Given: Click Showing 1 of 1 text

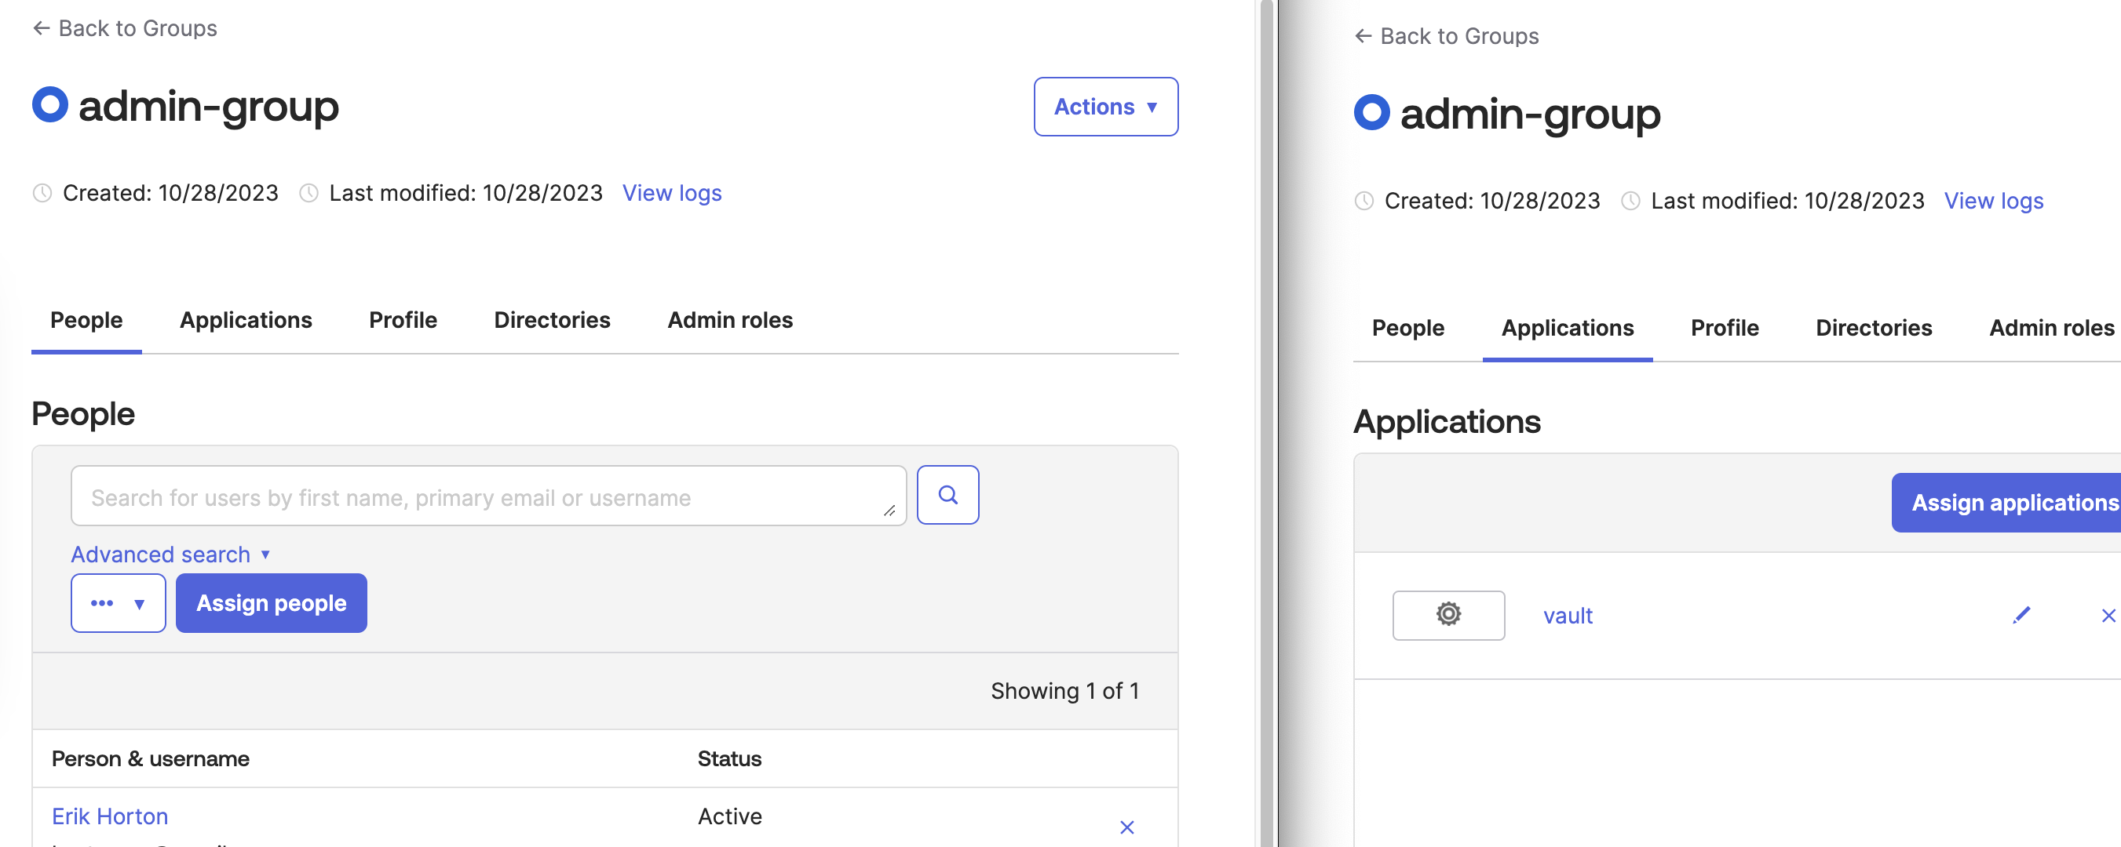Looking at the screenshot, I should [1064, 691].
